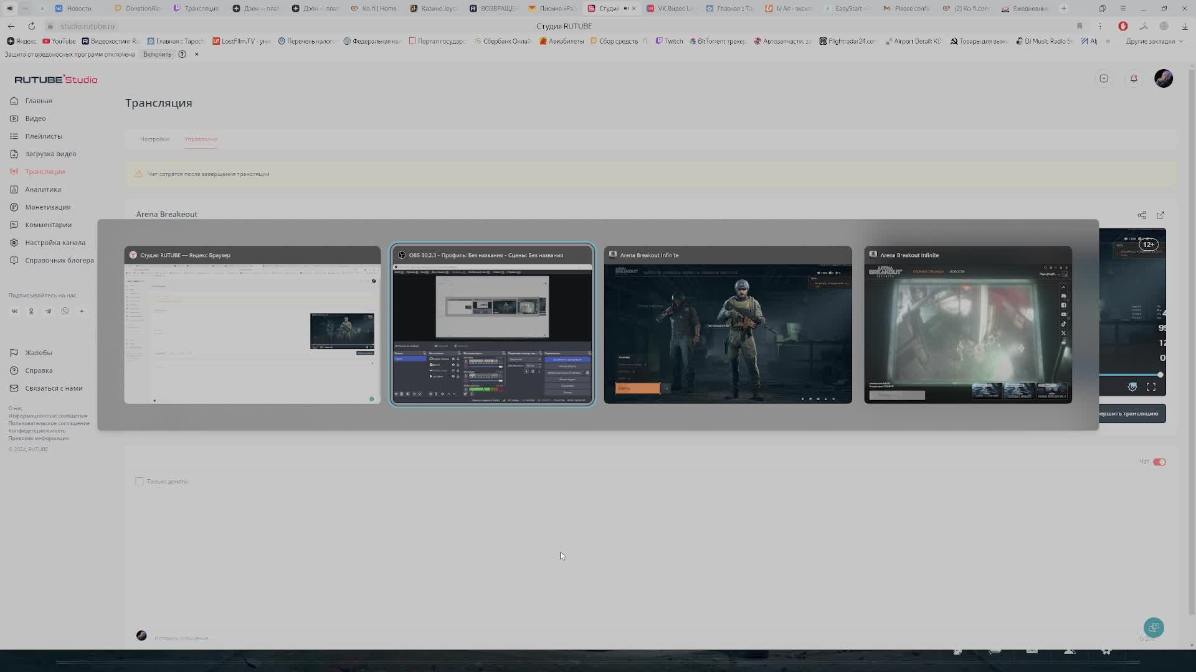Open player quality settings gear
Viewport: 1196px width, 672px height.
click(x=1132, y=387)
